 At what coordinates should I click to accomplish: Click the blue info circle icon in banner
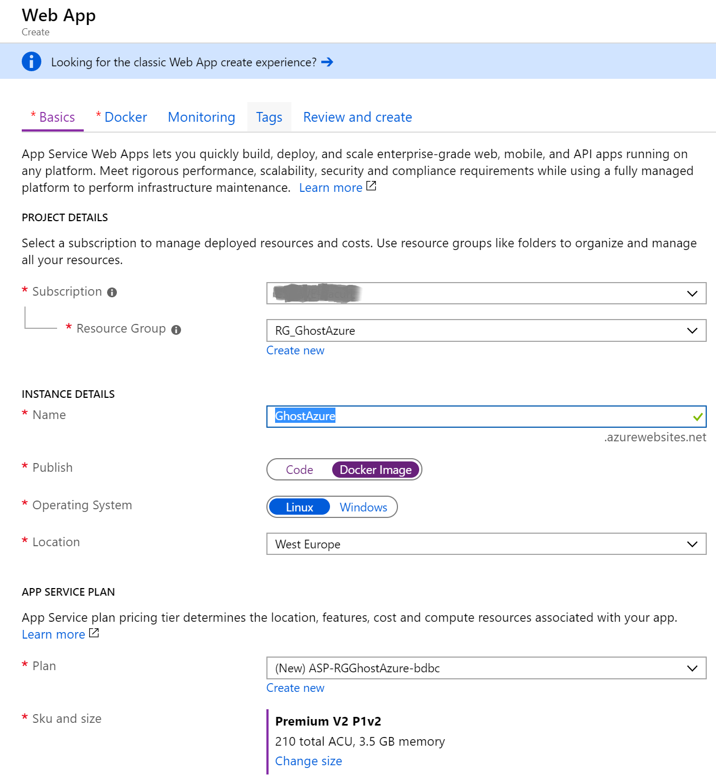[x=32, y=61]
